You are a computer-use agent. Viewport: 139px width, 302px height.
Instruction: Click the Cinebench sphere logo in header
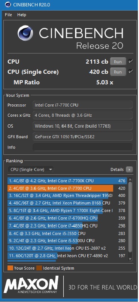click(x=25, y=33)
